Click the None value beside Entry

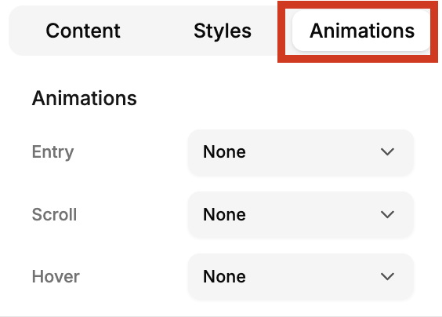click(x=224, y=152)
